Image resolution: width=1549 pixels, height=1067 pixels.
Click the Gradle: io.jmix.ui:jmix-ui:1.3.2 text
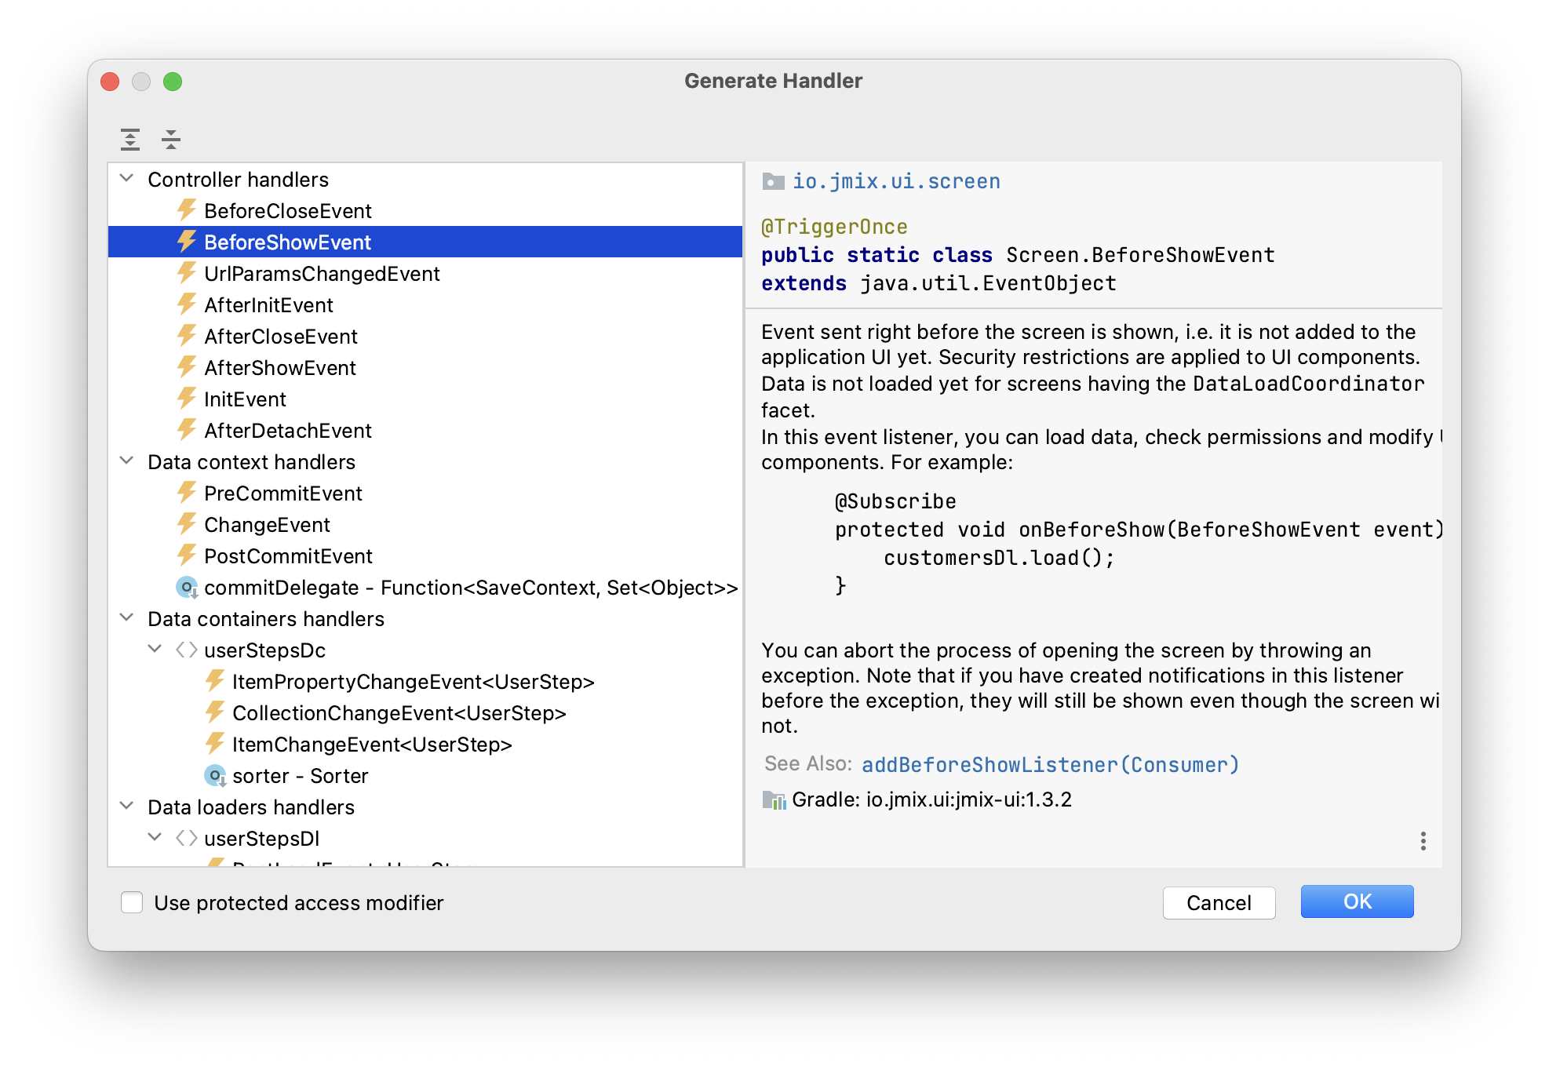(931, 799)
